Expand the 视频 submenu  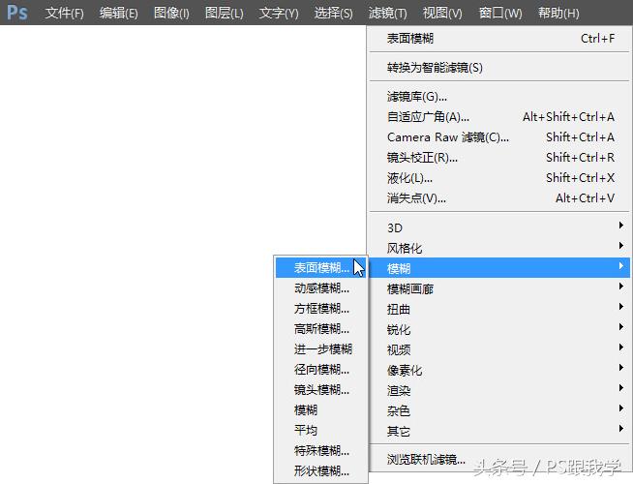[x=499, y=349]
